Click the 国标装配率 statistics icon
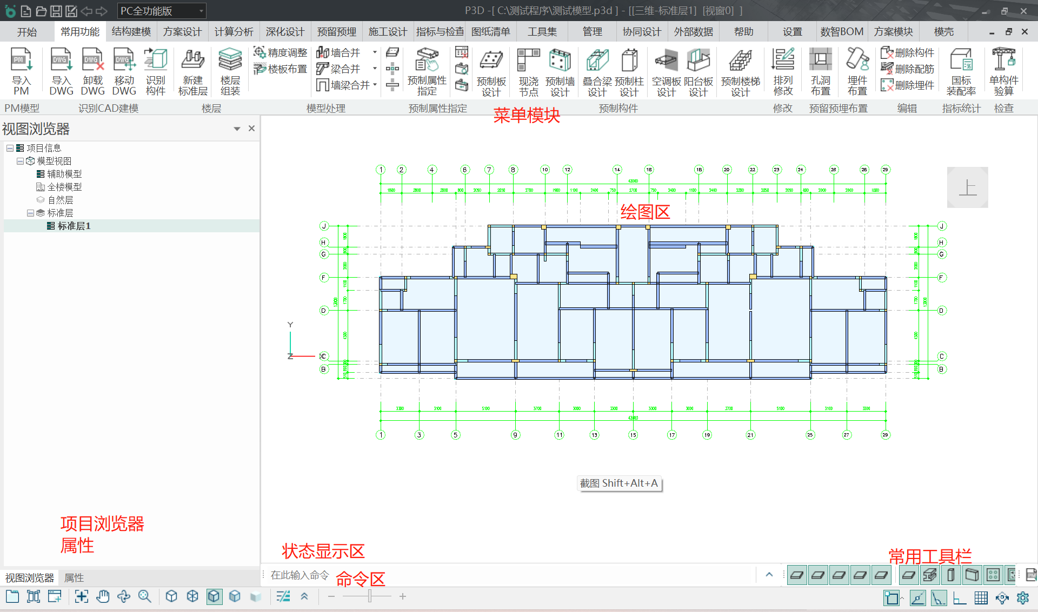Viewport: 1038px width, 612px height. pos(961,71)
